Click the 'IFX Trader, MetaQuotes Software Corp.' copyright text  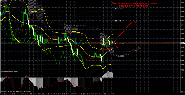coord(16,91)
